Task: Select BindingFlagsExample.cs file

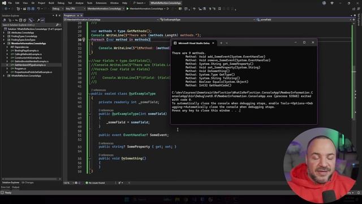Action: 27,50
